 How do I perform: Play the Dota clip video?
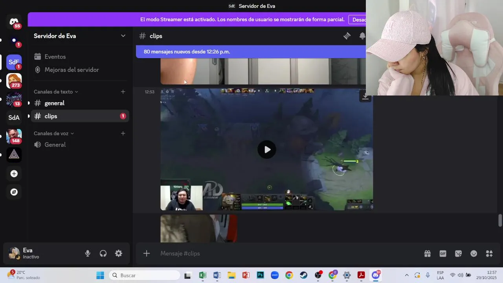click(267, 149)
